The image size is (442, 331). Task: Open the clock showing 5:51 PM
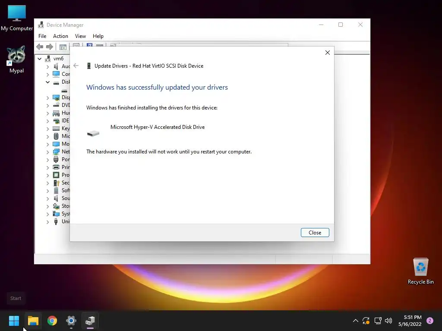pos(410,321)
